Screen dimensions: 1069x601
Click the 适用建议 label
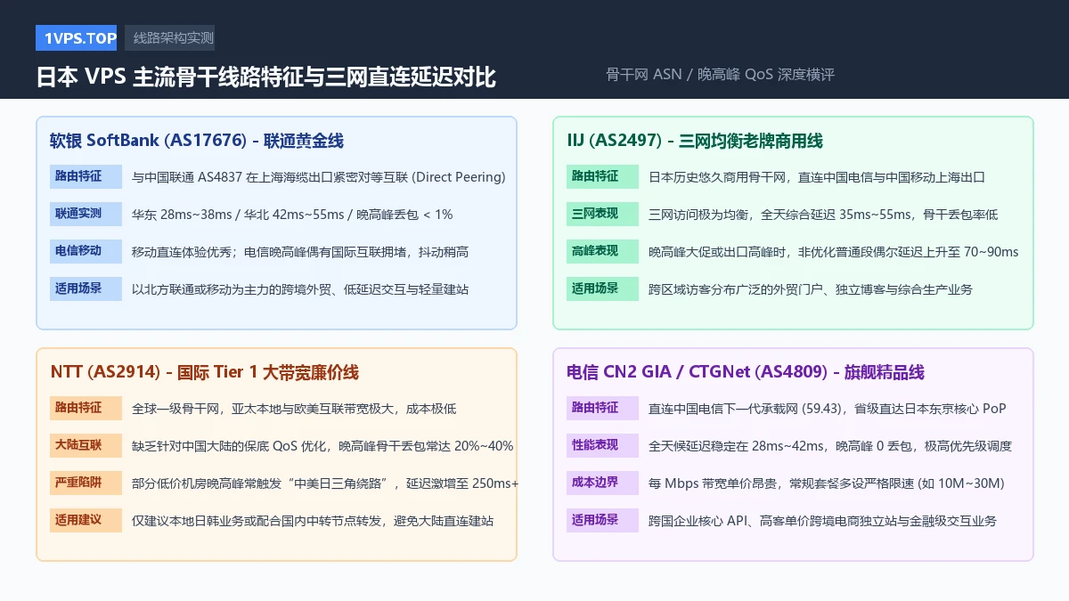coord(86,520)
